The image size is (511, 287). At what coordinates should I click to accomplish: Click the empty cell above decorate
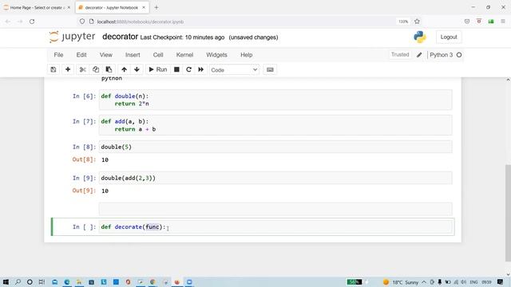(x=275, y=209)
